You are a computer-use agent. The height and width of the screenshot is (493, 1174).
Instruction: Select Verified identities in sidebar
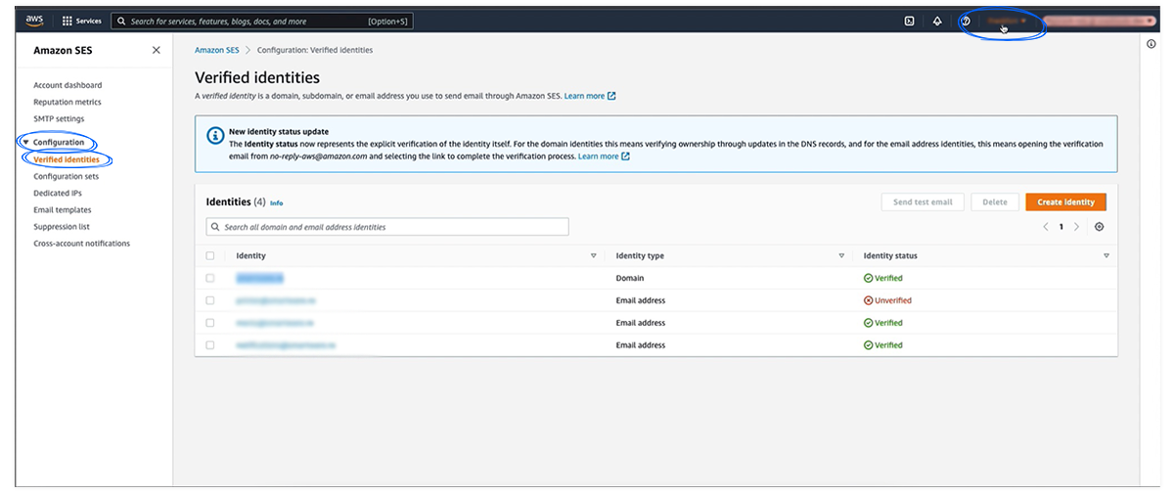(x=67, y=159)
